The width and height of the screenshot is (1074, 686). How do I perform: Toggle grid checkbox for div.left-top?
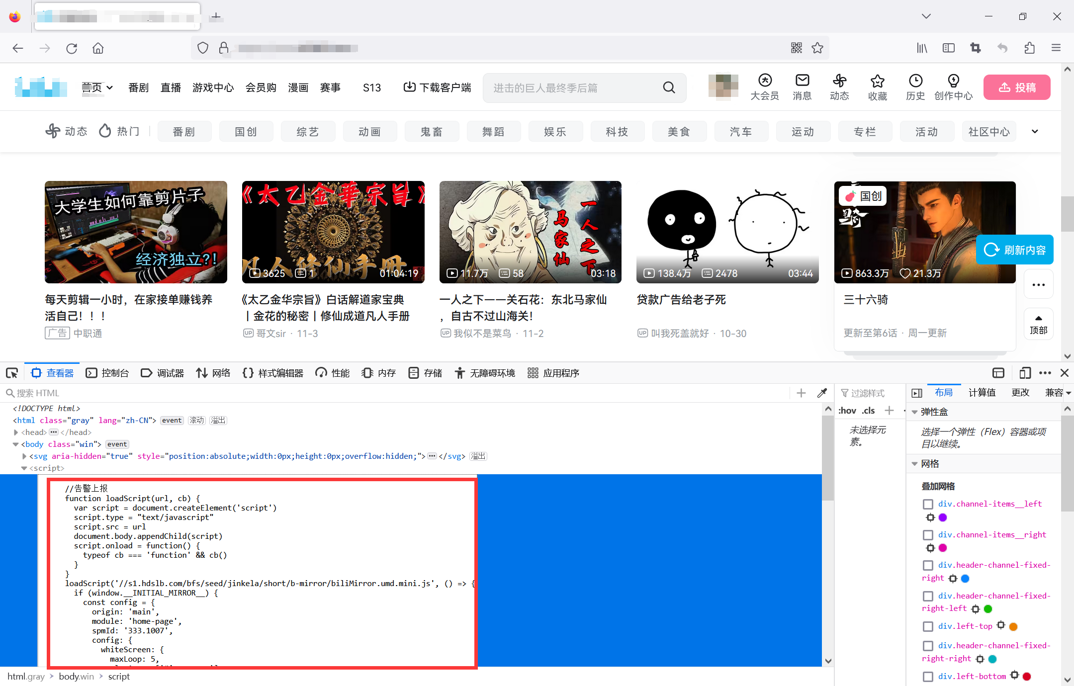point(927,626)
